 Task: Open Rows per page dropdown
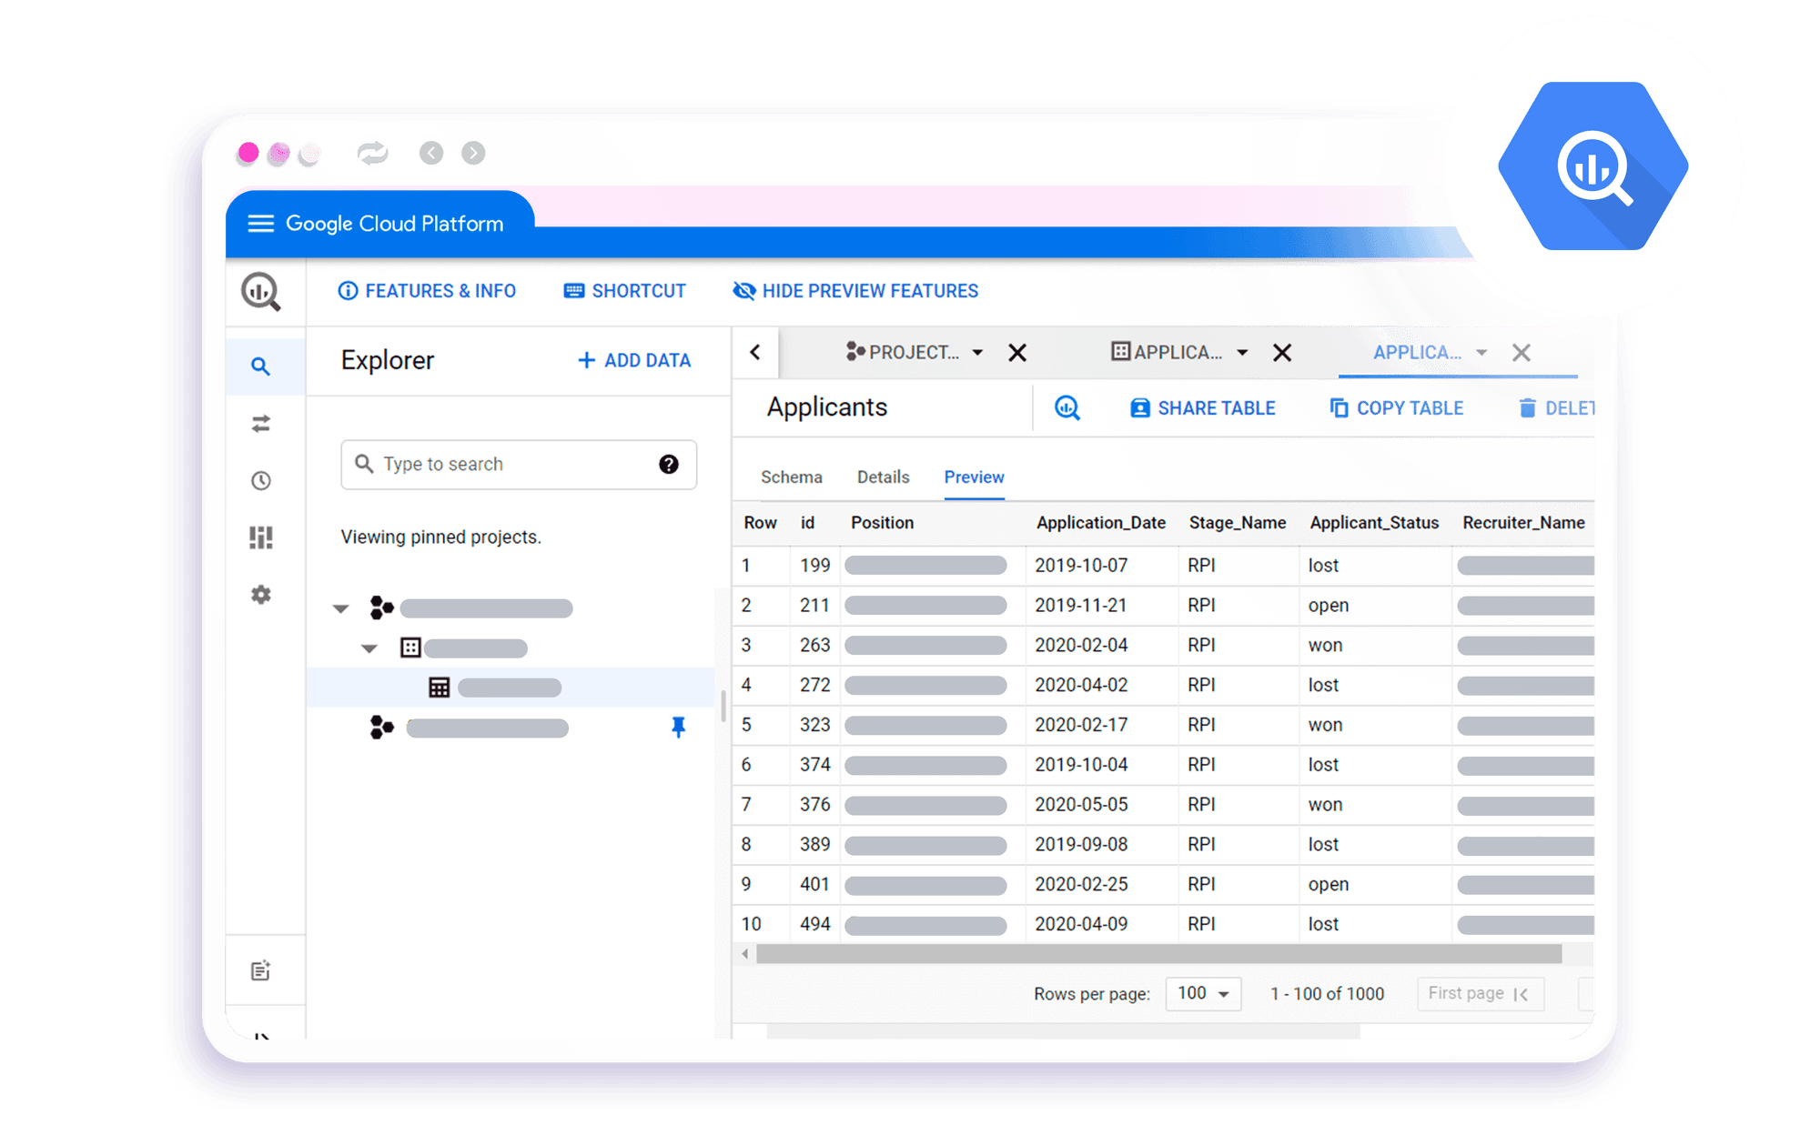[1203, 993]
